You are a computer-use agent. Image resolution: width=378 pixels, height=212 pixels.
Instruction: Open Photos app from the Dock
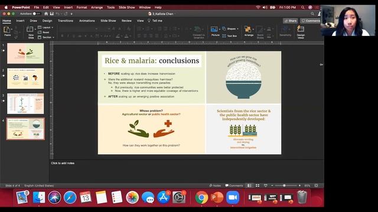[x=132, y=198]
